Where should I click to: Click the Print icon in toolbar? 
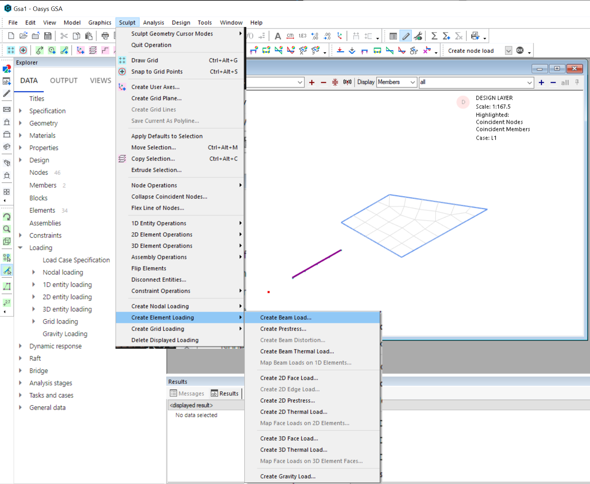pos(105,36)
